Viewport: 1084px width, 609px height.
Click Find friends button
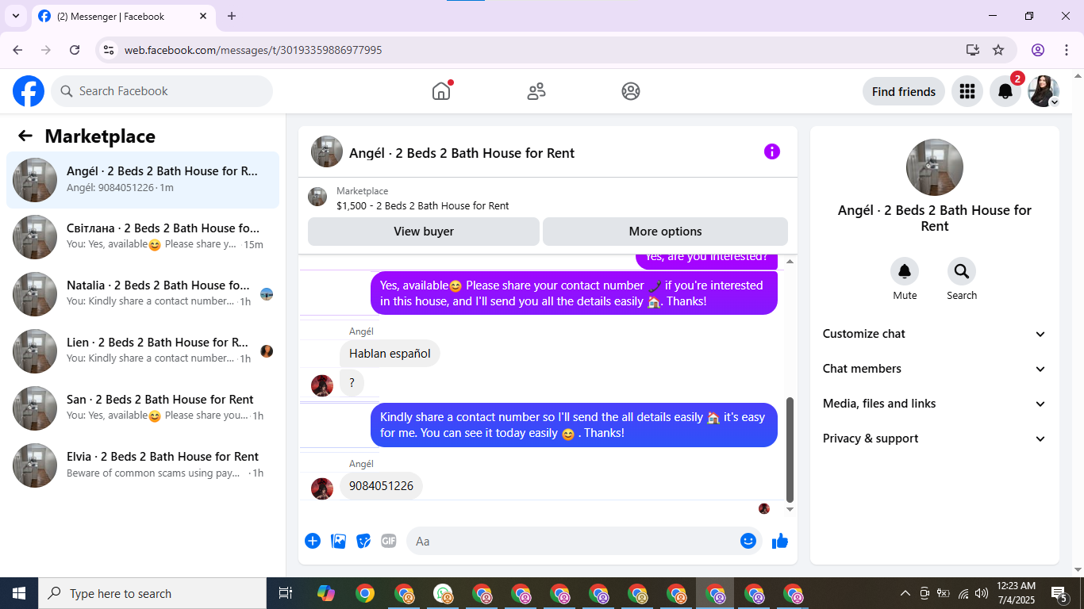904,91
